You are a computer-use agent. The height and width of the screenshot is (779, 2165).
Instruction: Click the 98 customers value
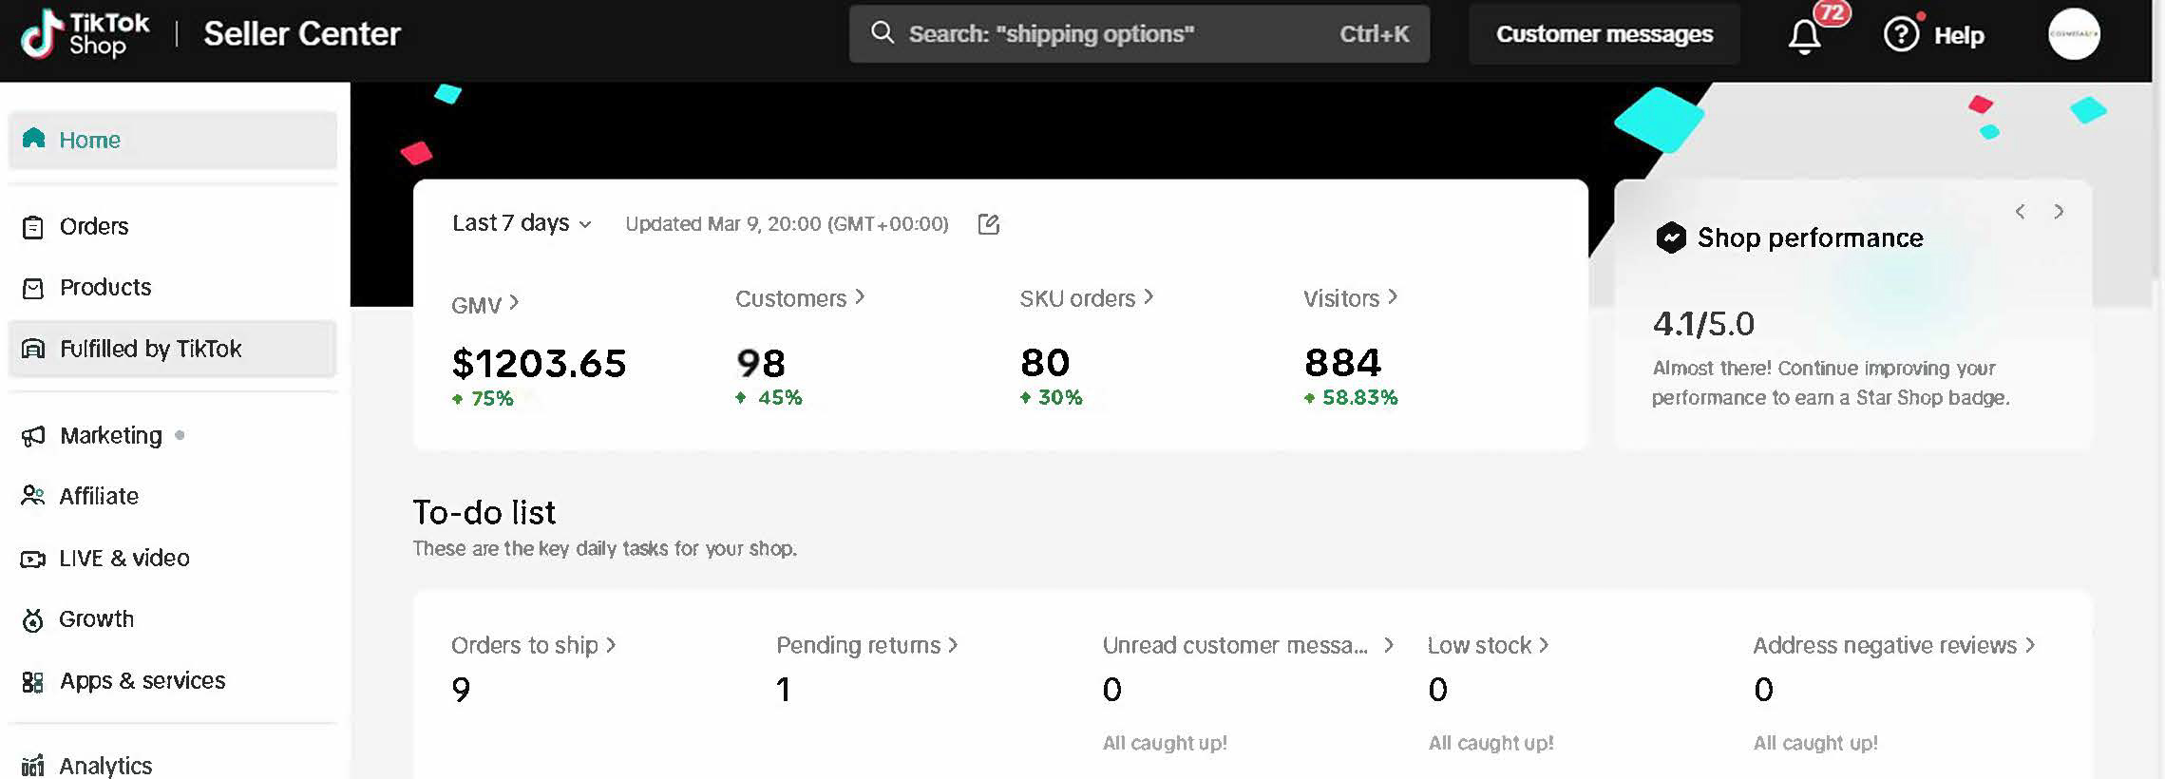coord(761,363)
